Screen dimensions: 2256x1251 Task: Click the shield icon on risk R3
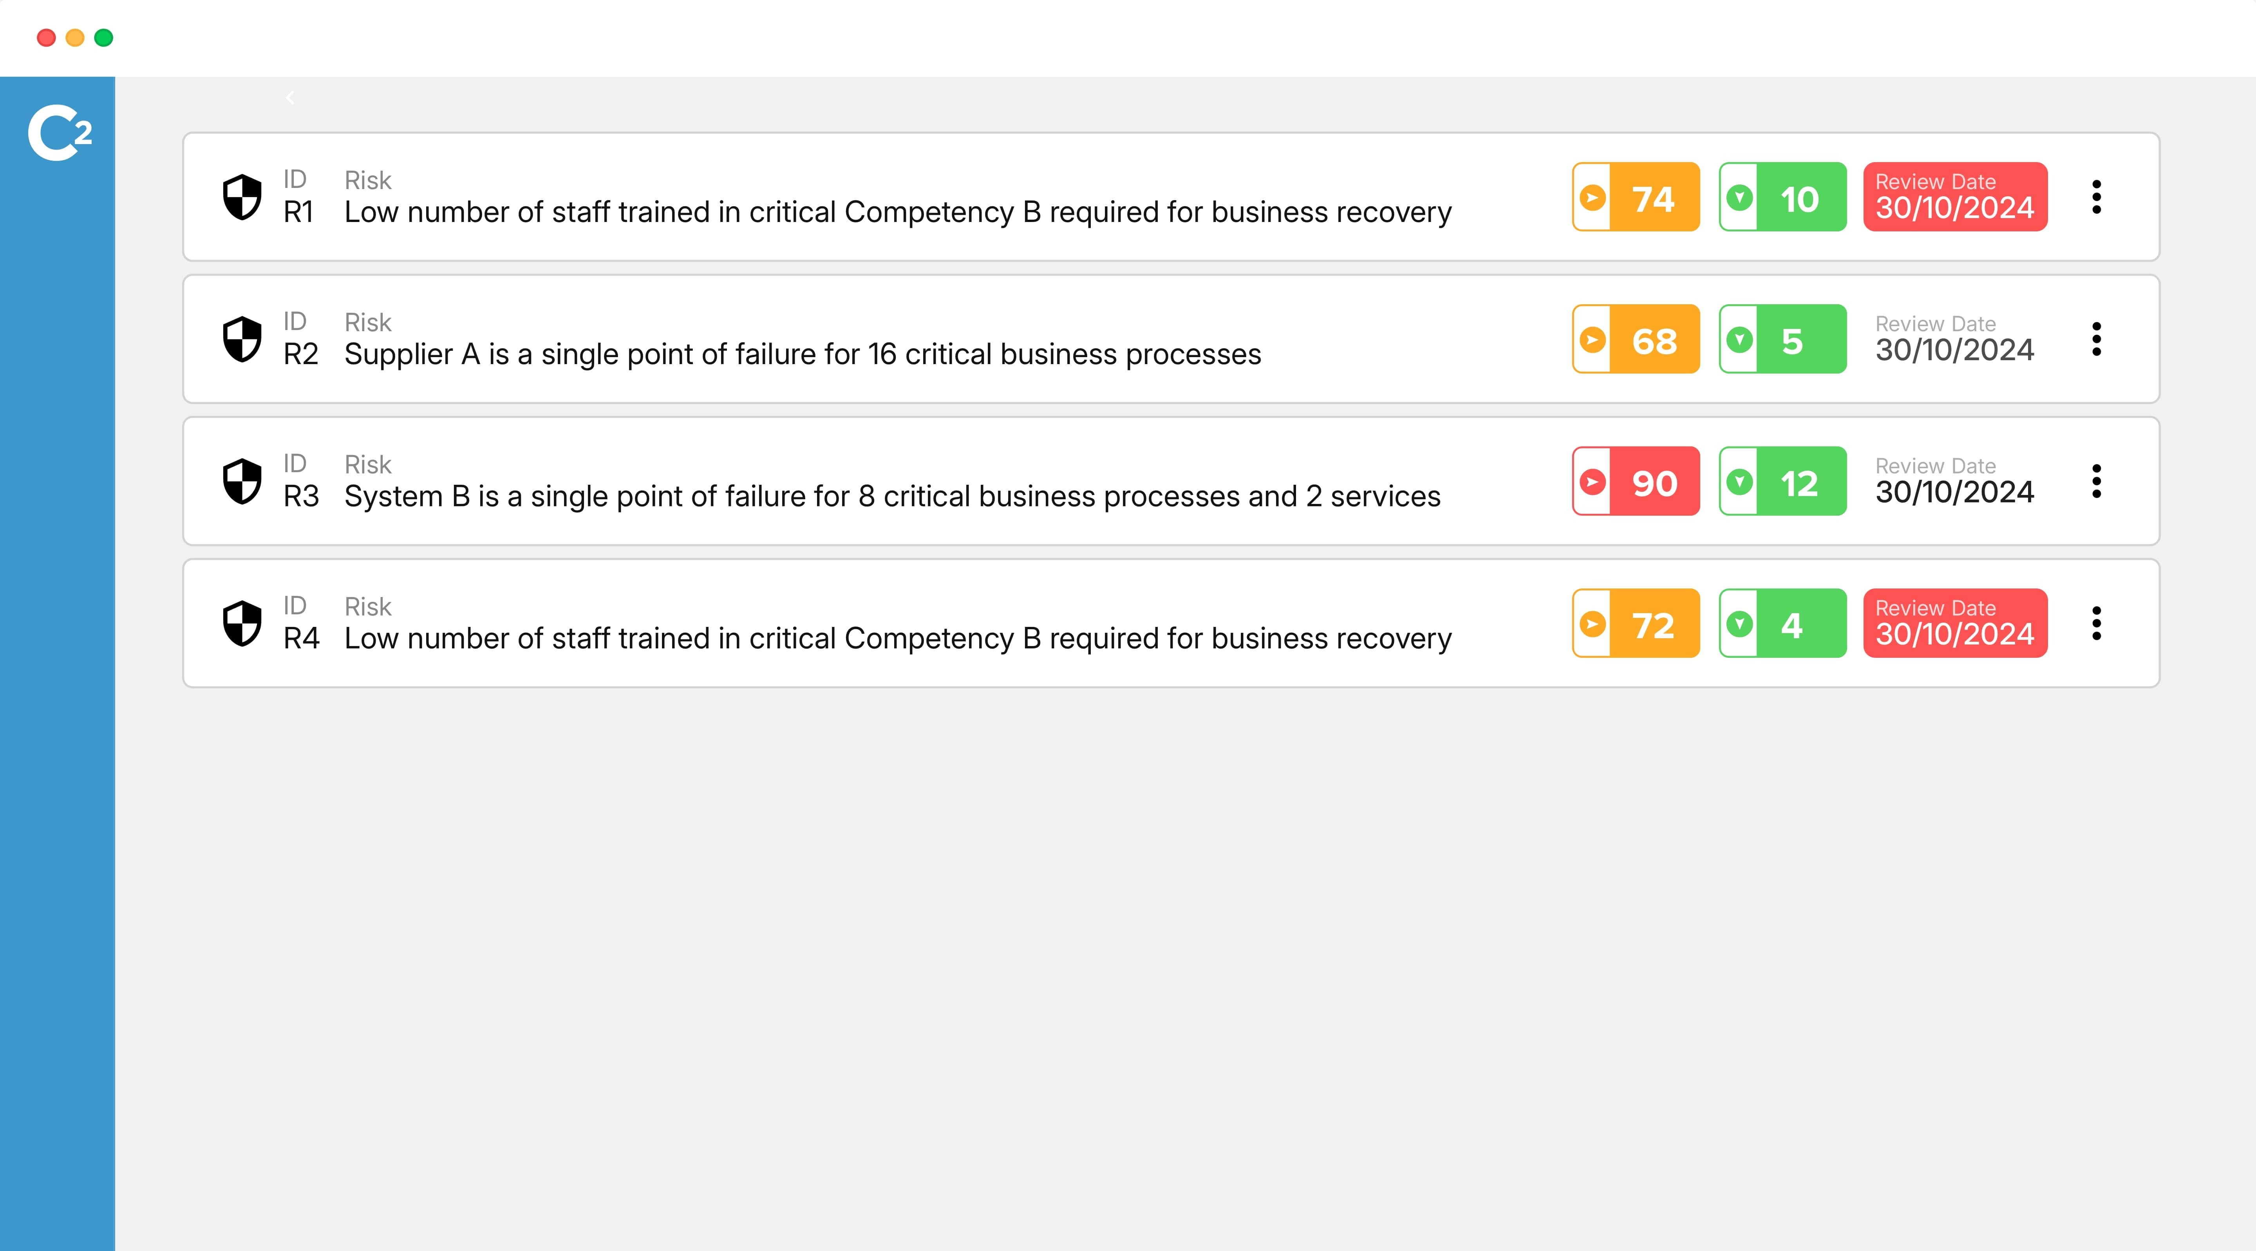click(242, 482)
